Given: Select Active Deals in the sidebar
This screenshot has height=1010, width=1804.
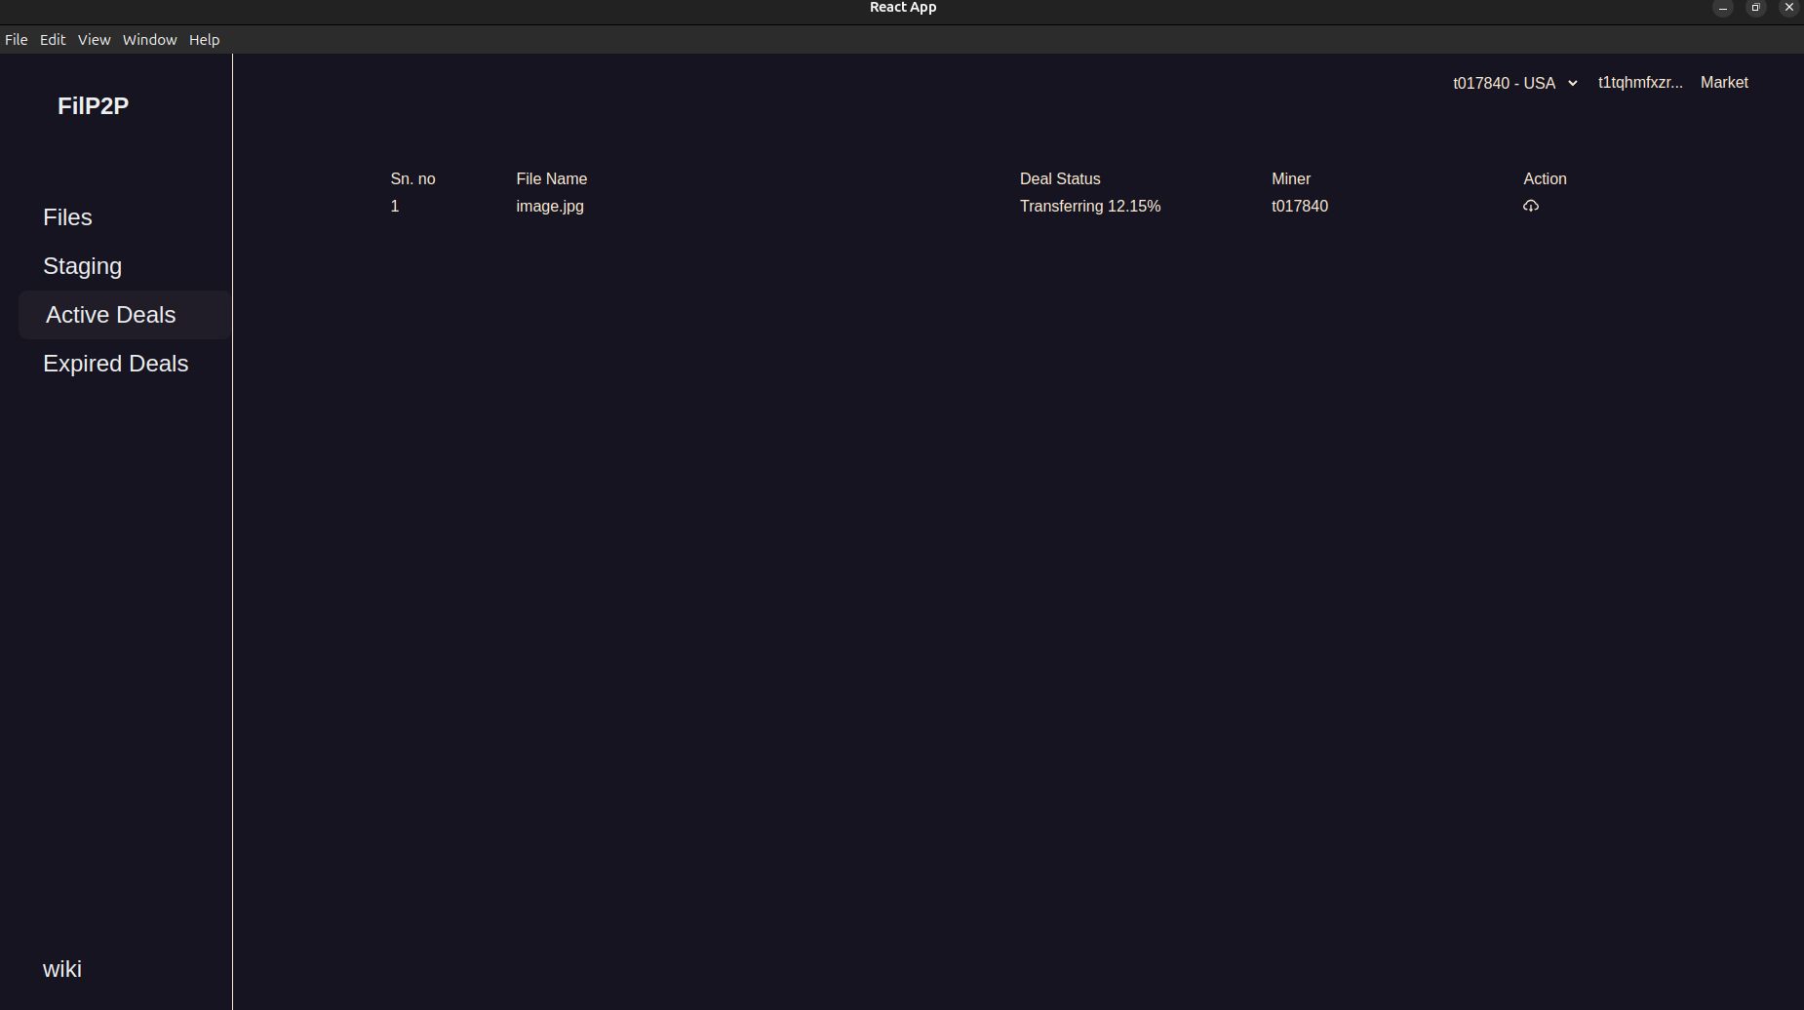Looking at the screenshot, I should tap(124, 315).
